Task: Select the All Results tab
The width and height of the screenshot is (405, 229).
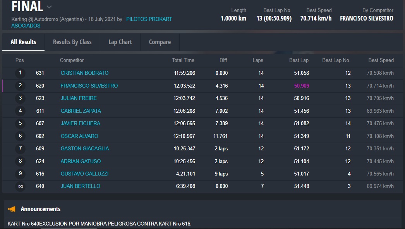Action: (x=23, y=42)
